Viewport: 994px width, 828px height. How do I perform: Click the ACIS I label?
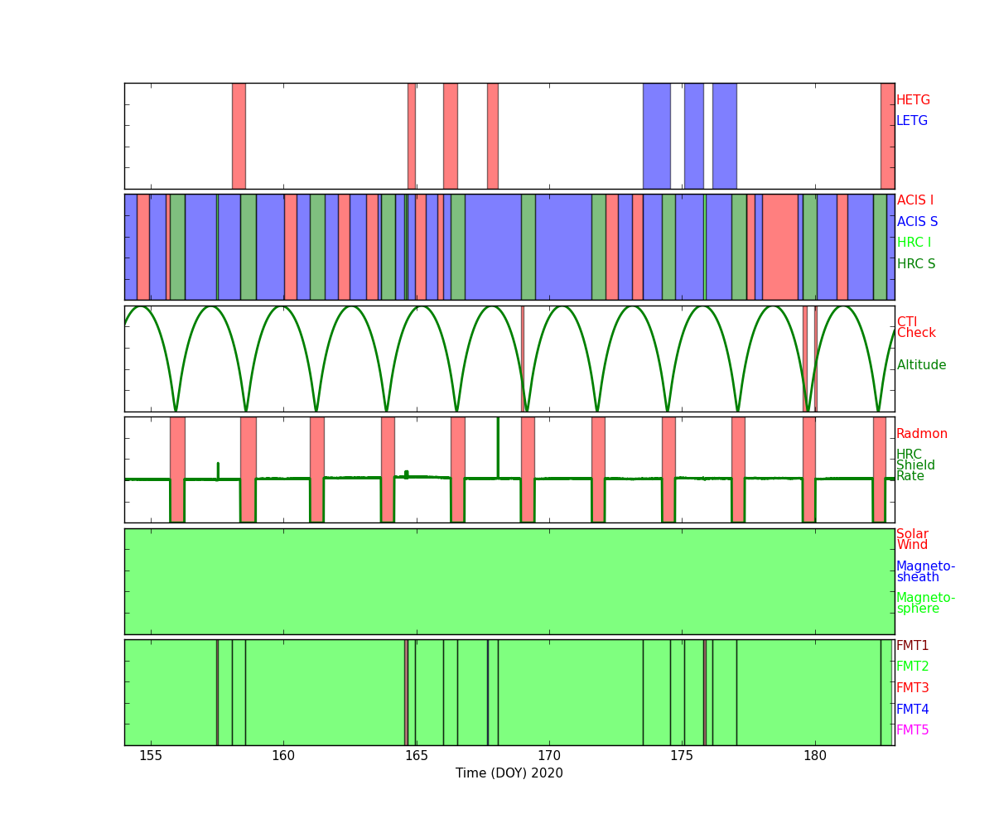point(914,200)
